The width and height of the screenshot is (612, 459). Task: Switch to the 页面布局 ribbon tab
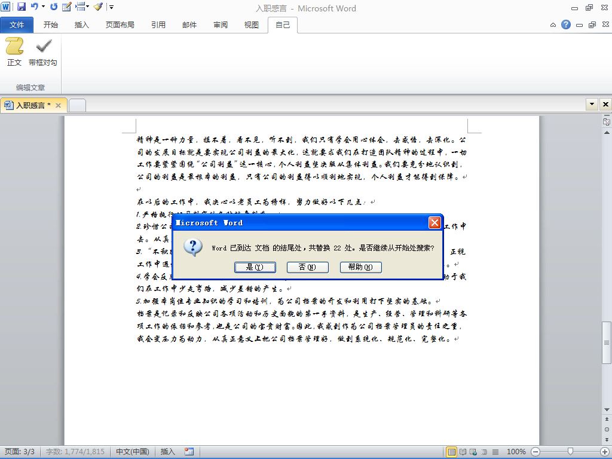[120, 25]
